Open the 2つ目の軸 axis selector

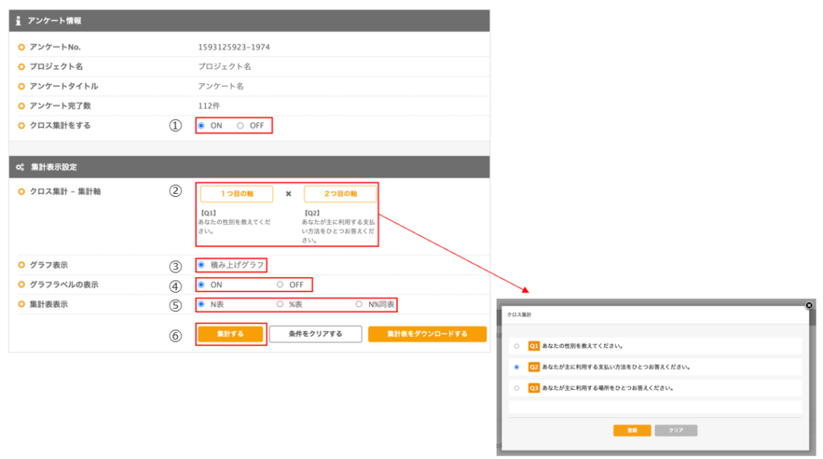pos(340,194)
